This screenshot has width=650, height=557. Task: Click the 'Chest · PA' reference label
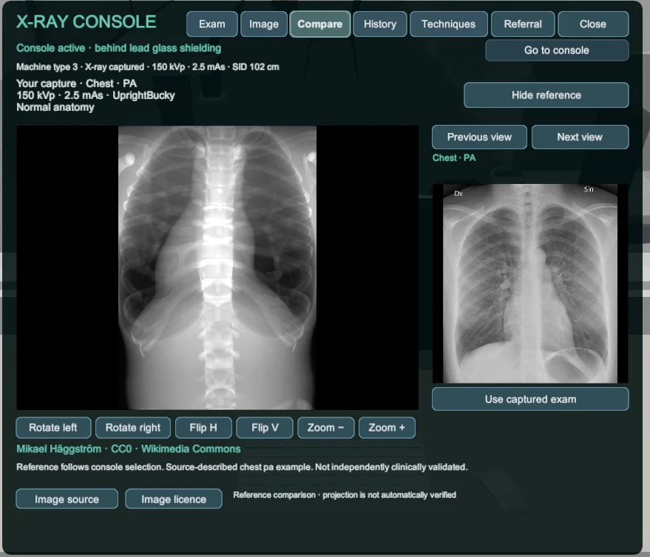[x=454, y=158]
